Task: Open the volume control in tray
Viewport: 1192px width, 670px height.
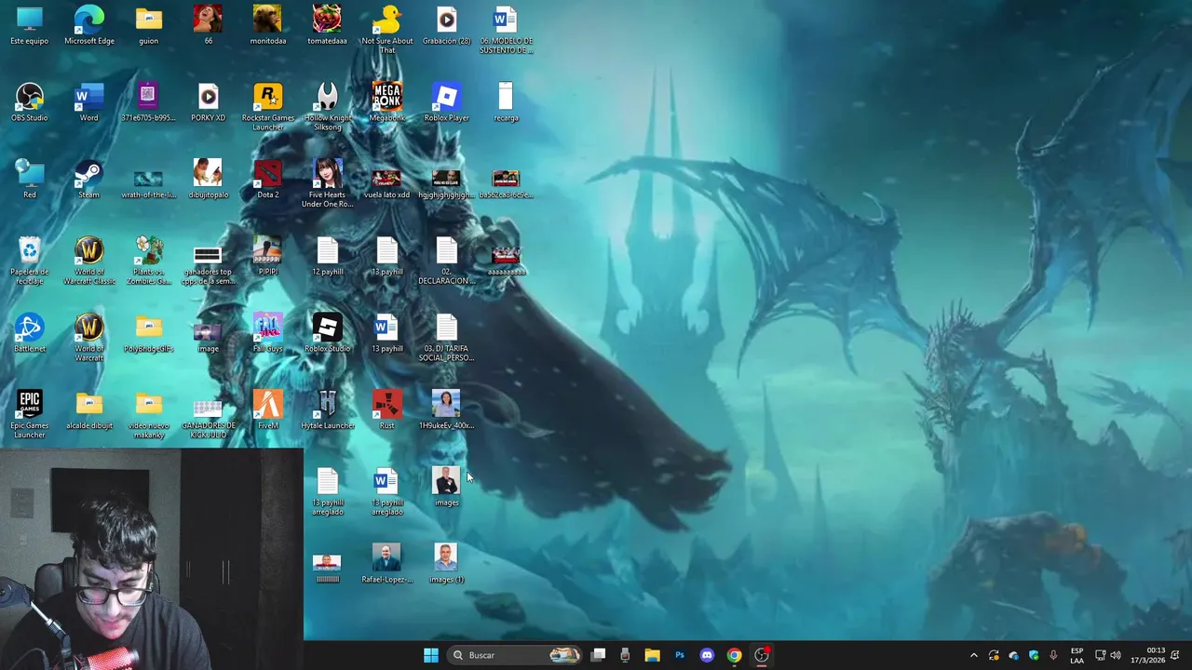Action: tap(1116, 655)
